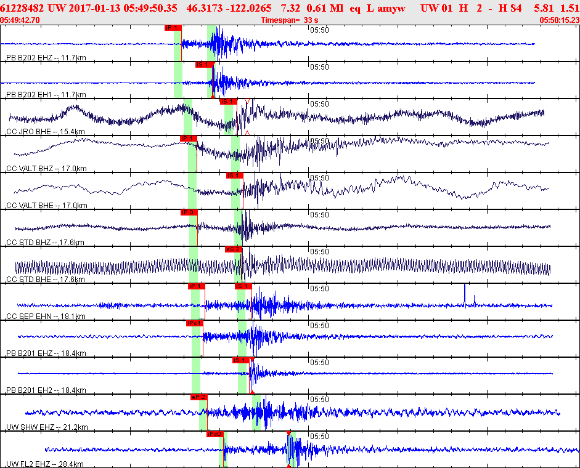Click the top red triangle marker on UW FL2 EHZ

point(288,434)
